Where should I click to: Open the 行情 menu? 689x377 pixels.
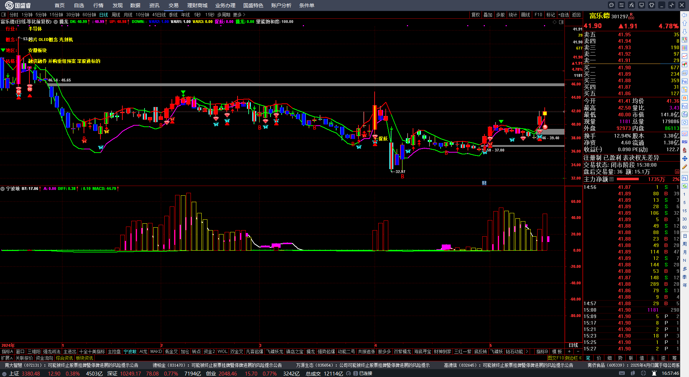click(x=98, y=5)
